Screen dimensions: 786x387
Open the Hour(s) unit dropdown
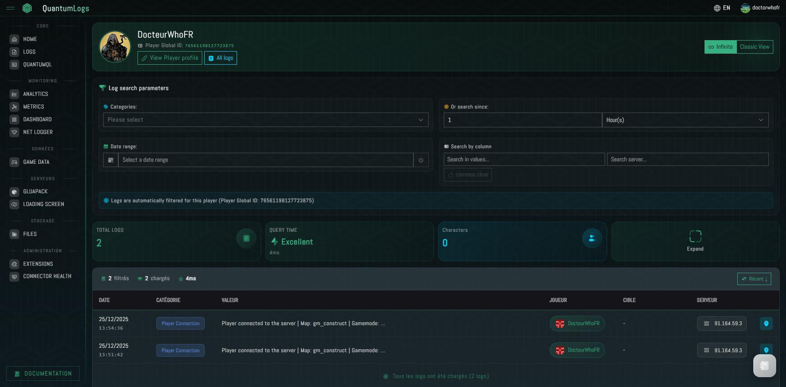click(x=685, y=120)
